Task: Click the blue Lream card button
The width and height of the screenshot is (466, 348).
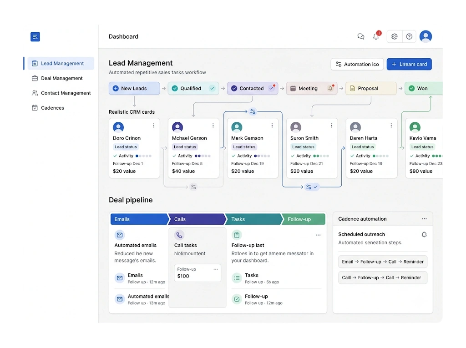Action: point(409,64)
